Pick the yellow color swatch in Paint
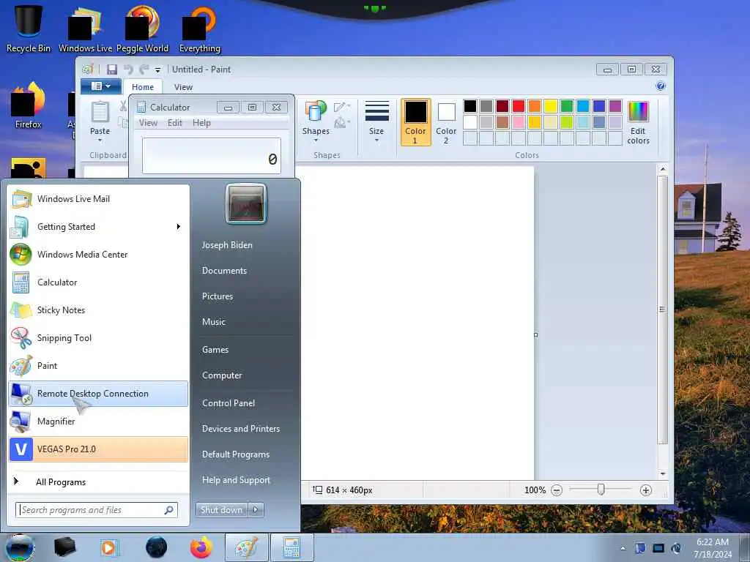750x562 pixels. 551,105
